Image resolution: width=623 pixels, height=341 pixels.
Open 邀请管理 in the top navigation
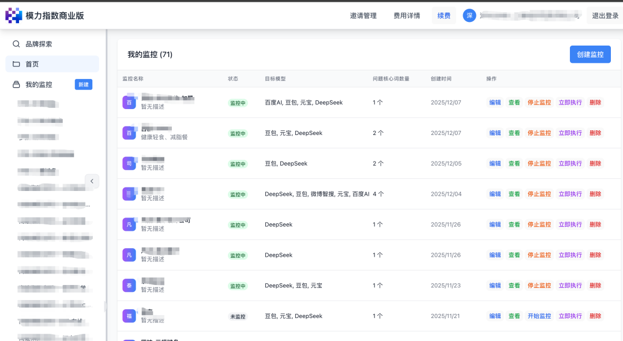(363, 16)
